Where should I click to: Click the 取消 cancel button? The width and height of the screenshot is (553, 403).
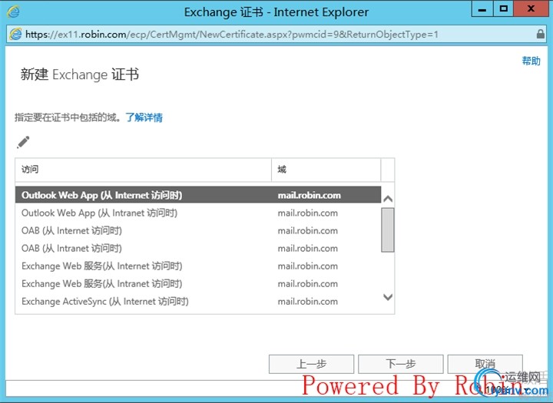coord(485,364)
